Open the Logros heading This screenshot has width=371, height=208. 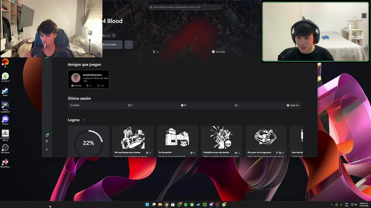74,120
